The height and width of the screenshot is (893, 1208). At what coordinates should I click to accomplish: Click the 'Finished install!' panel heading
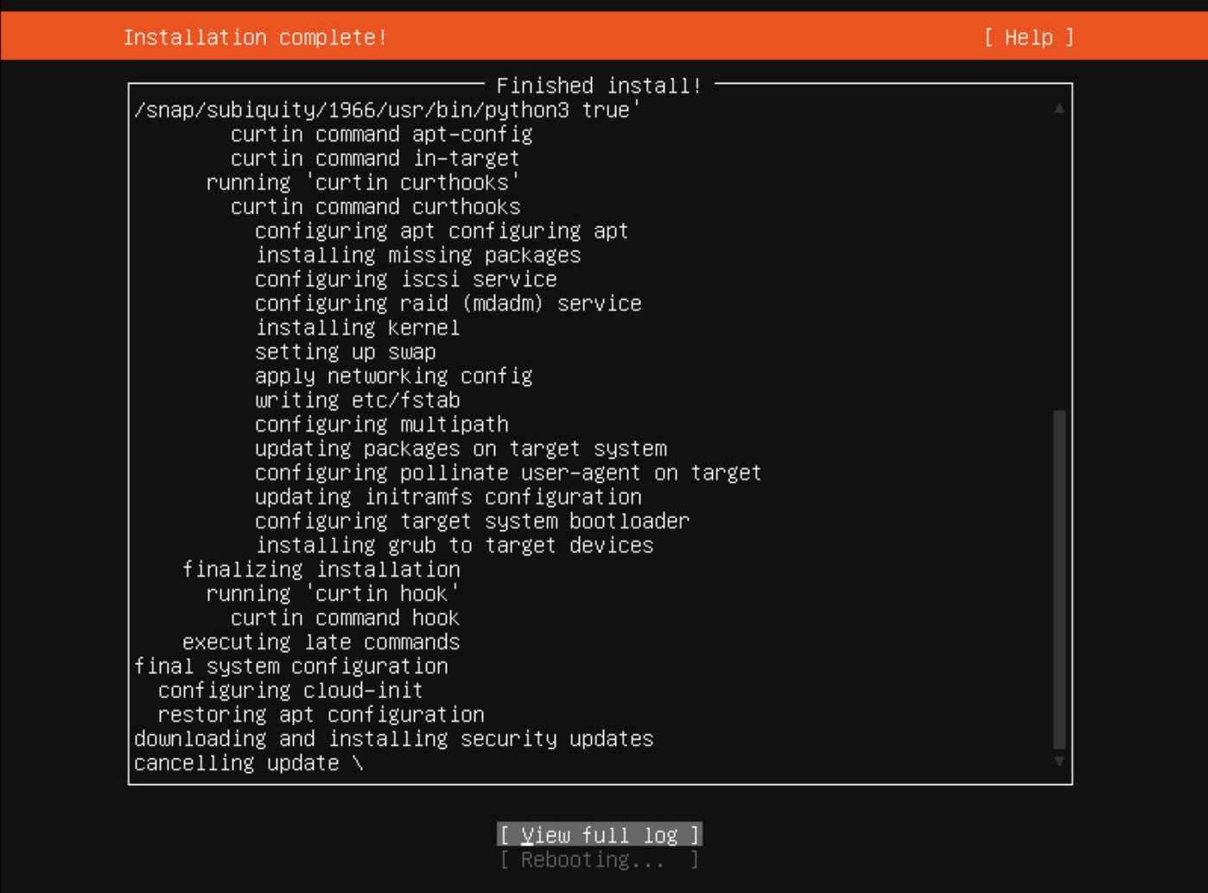[599, 85]
